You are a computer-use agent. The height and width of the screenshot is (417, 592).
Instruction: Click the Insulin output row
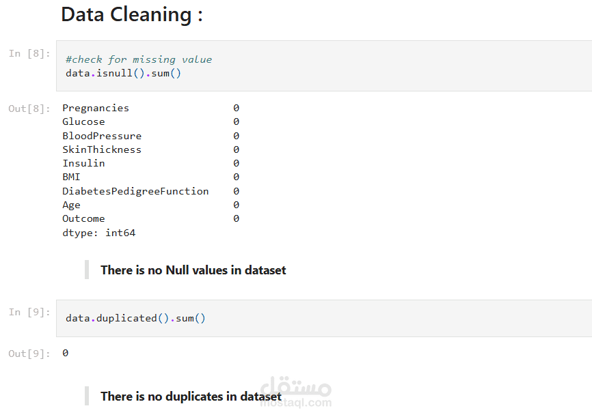(83, 163)
